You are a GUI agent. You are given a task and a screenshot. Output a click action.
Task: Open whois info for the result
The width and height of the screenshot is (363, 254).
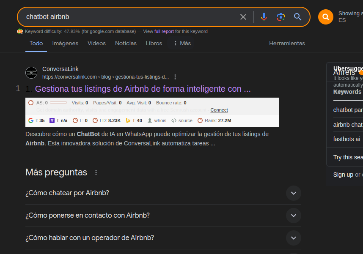157,120
